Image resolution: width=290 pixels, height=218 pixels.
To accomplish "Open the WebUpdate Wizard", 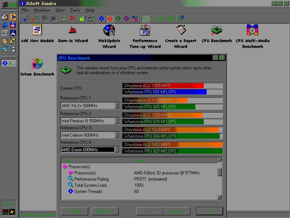I will pyautogui.click(x=109, y=37).
